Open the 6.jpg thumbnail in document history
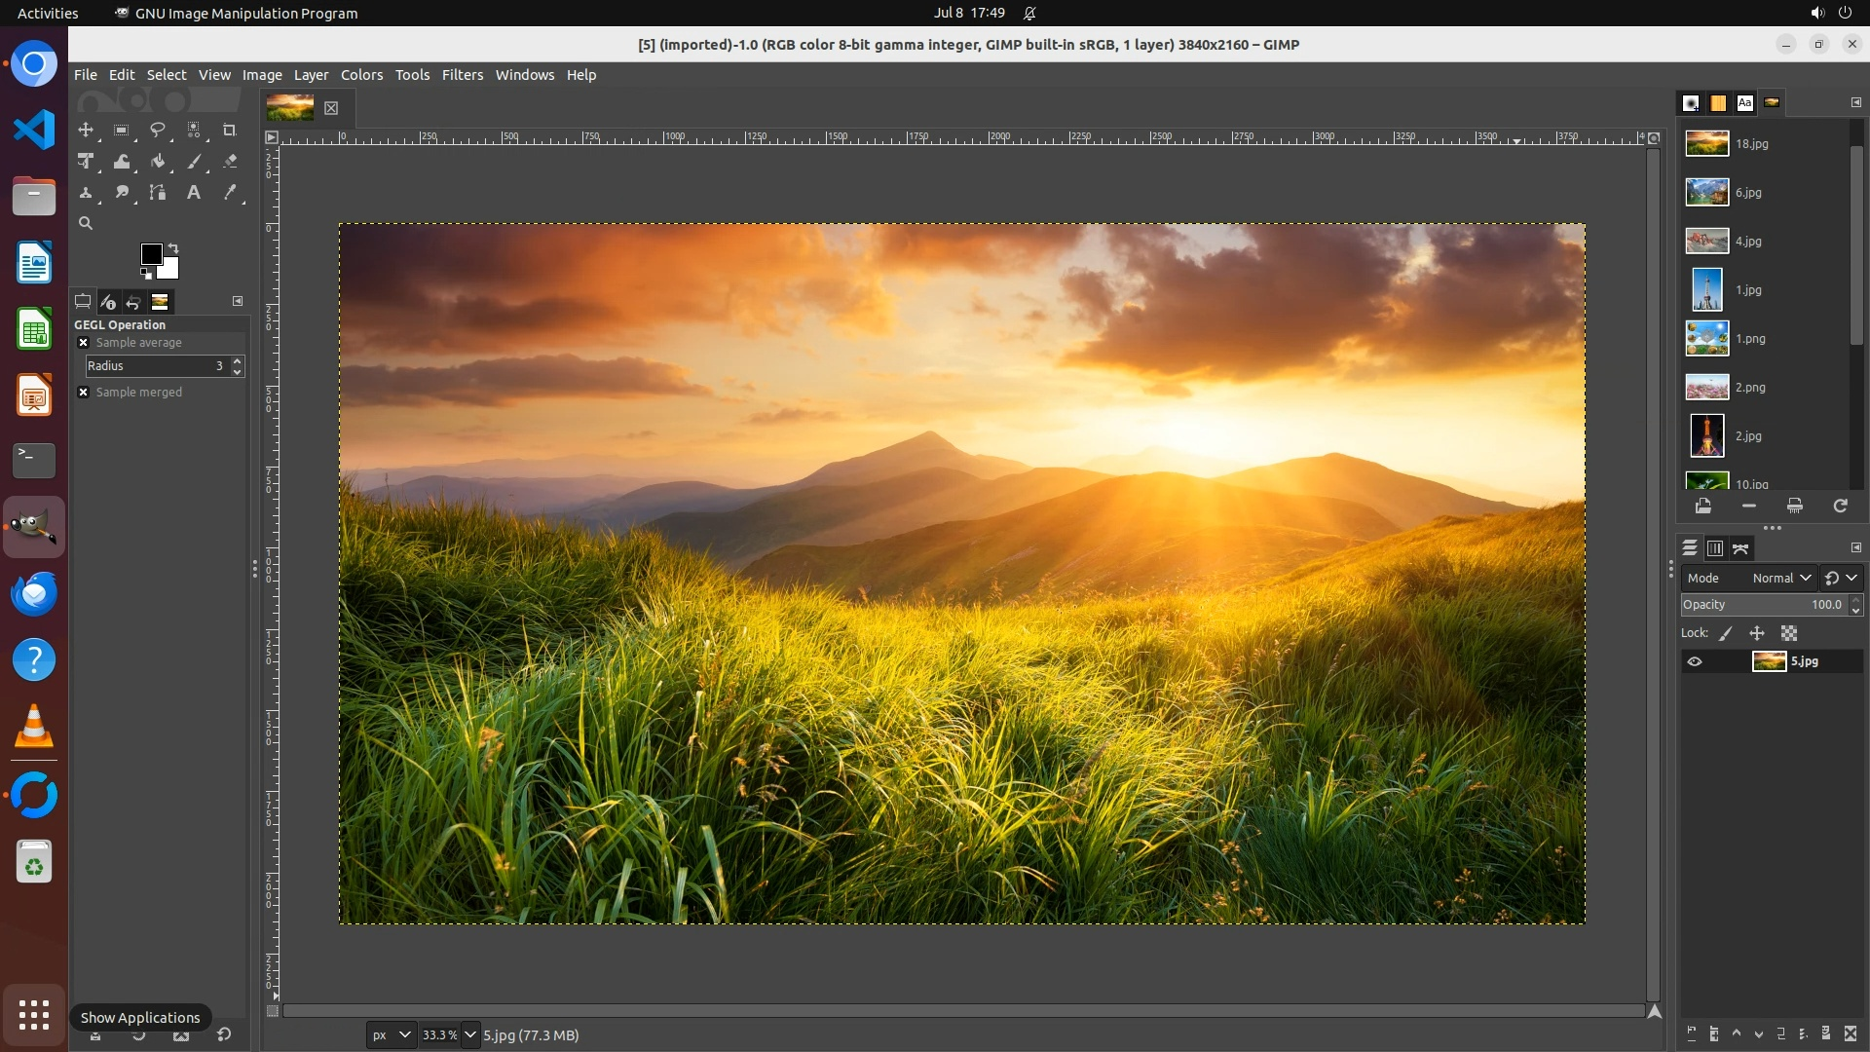This screenshot has width=1870, height=1052. (1707, 193)
